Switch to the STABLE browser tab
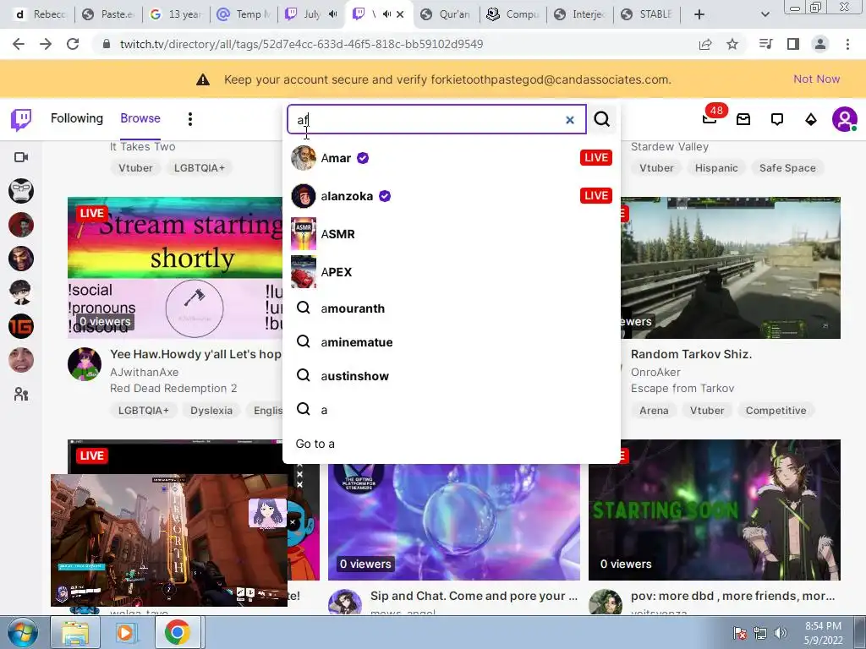Screen dimensions: 866x649 pyautogui.click(x=649, y=14)
